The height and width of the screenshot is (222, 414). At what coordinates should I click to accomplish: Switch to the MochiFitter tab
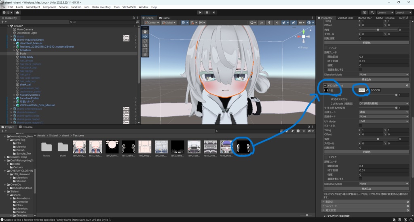click(x=364, y=18)
